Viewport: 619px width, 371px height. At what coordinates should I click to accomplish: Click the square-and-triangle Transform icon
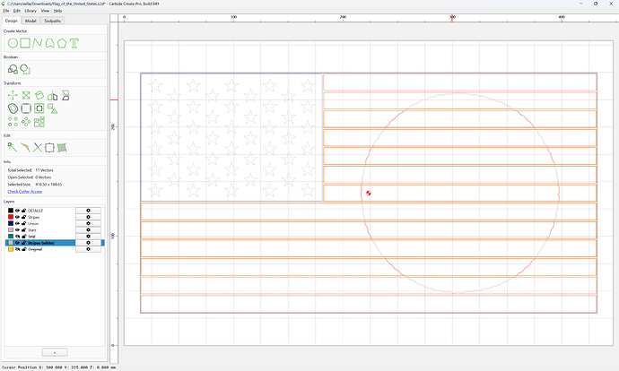[x=53, y=108]
